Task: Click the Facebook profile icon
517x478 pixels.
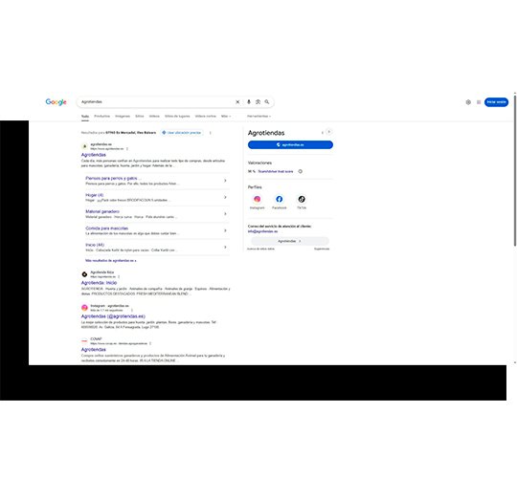Action: tap(279, 199)
